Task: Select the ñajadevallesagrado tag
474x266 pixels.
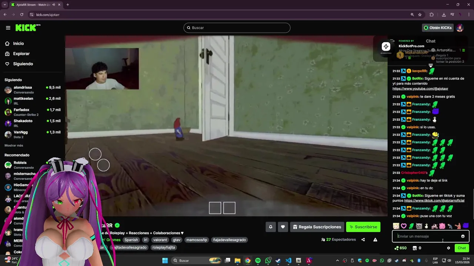Action: (x=229, y=240)
